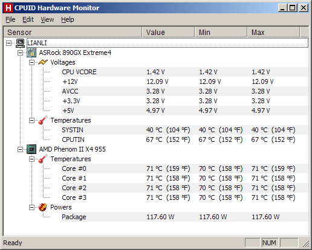Click the Min column header
This screenshot has height=250, width=312.
coord(221,32)
